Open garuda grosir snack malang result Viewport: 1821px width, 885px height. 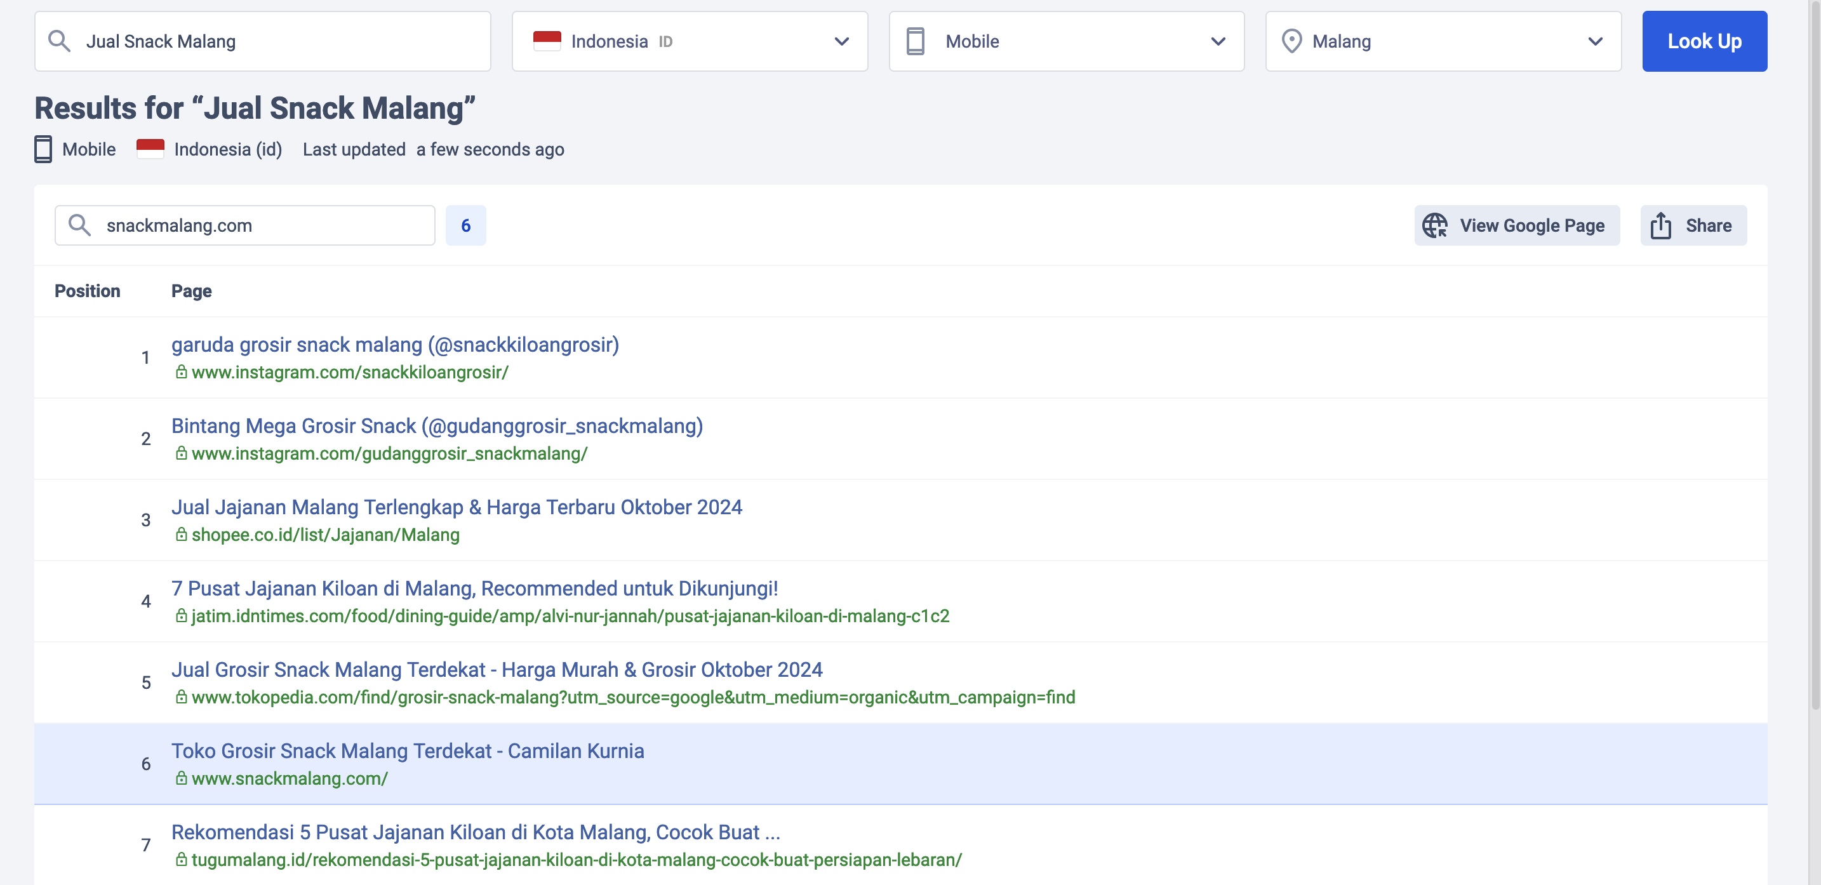tap(395, 344)
